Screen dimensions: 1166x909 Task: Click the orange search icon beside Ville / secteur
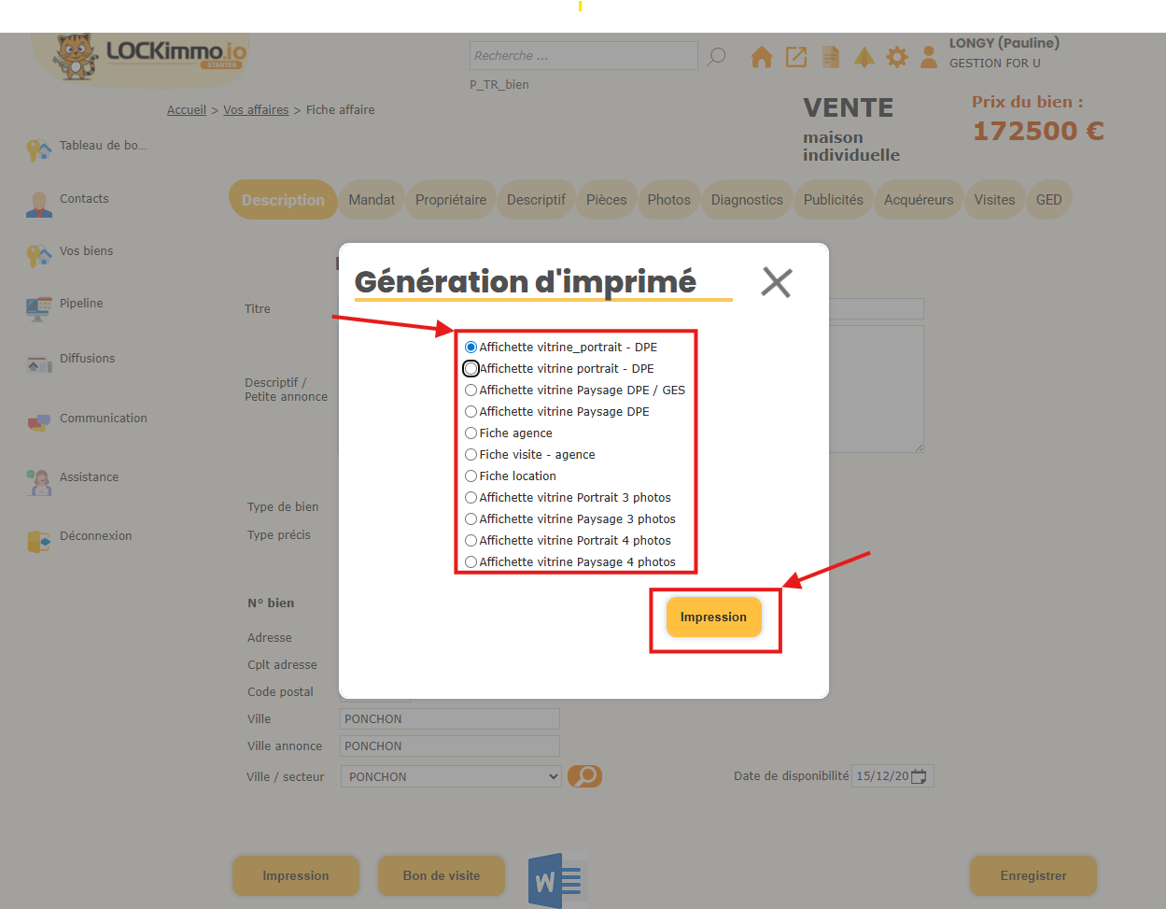[x=585, y=776]
